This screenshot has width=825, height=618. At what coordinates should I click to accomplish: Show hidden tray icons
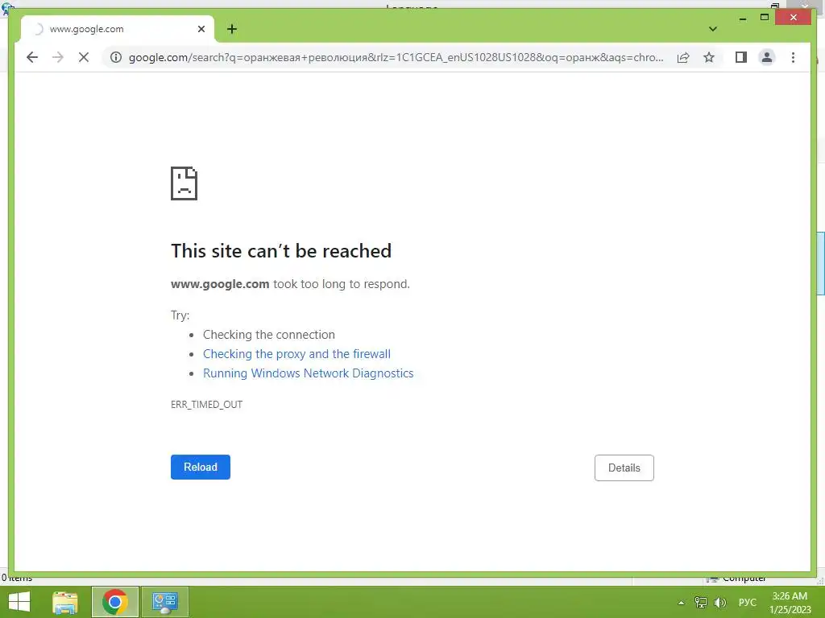point(682,603)
